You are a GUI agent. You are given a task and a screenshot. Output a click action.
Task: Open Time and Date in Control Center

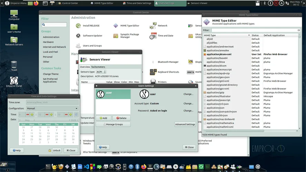(x=153, y=36)
